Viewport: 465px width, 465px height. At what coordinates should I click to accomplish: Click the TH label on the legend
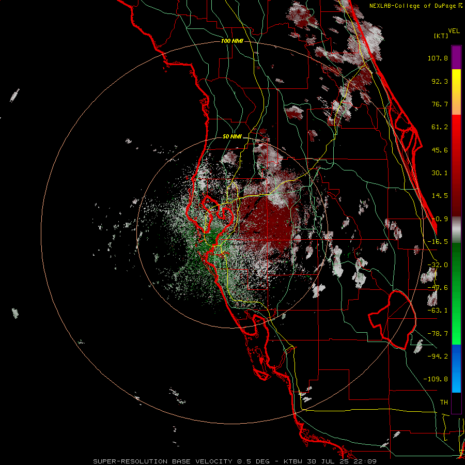point(444,402)
